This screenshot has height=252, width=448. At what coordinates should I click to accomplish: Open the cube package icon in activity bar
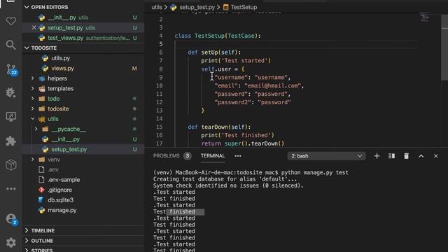coord(11,164)
